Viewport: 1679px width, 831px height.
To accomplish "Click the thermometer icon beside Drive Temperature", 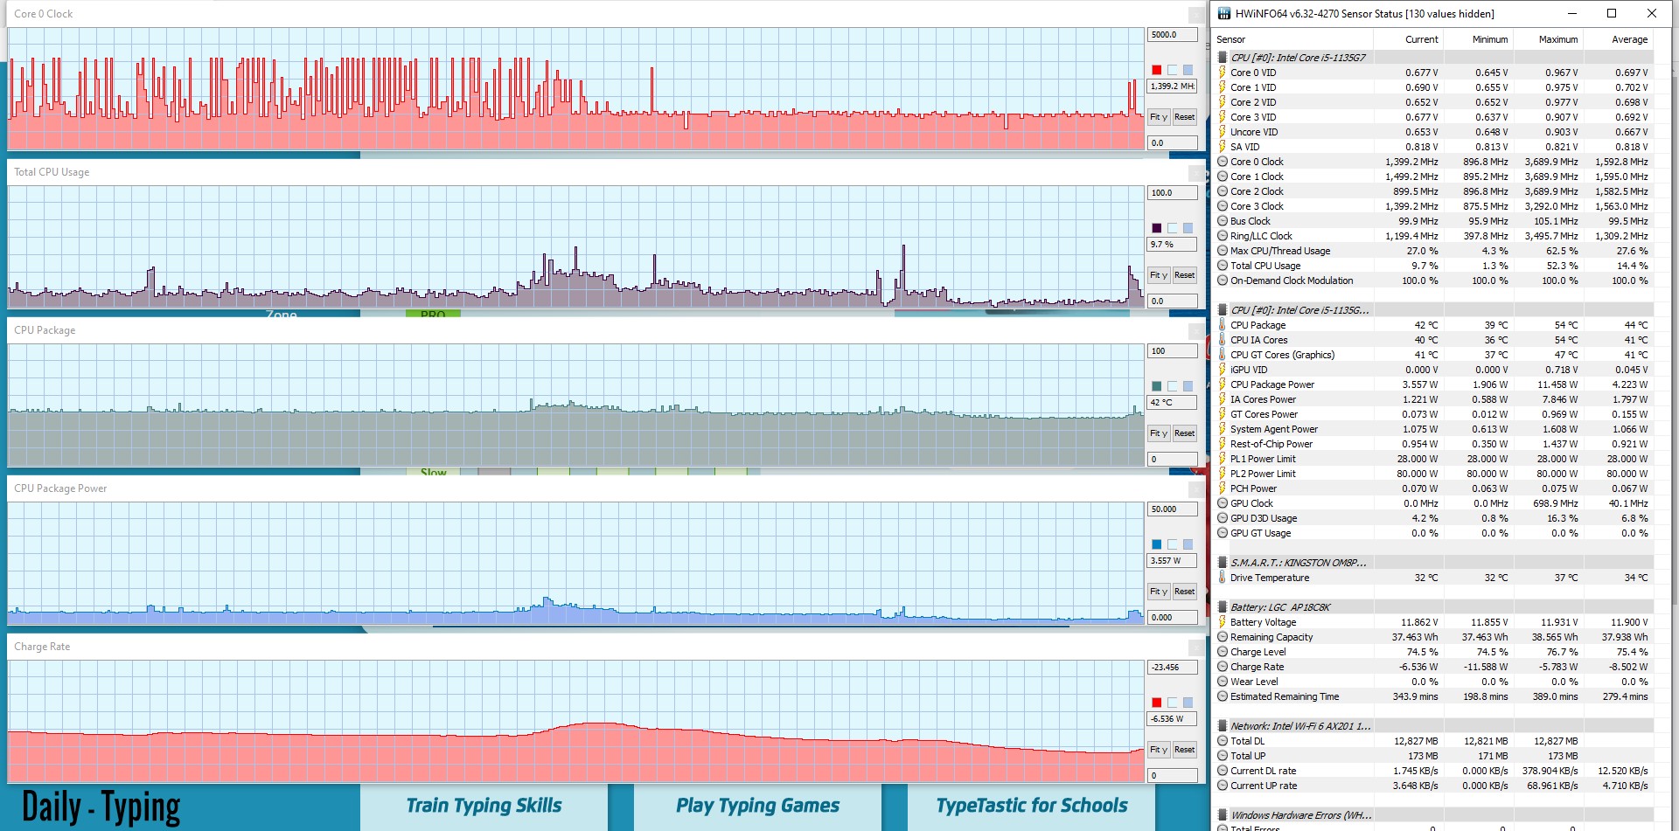I will 1223,578.
